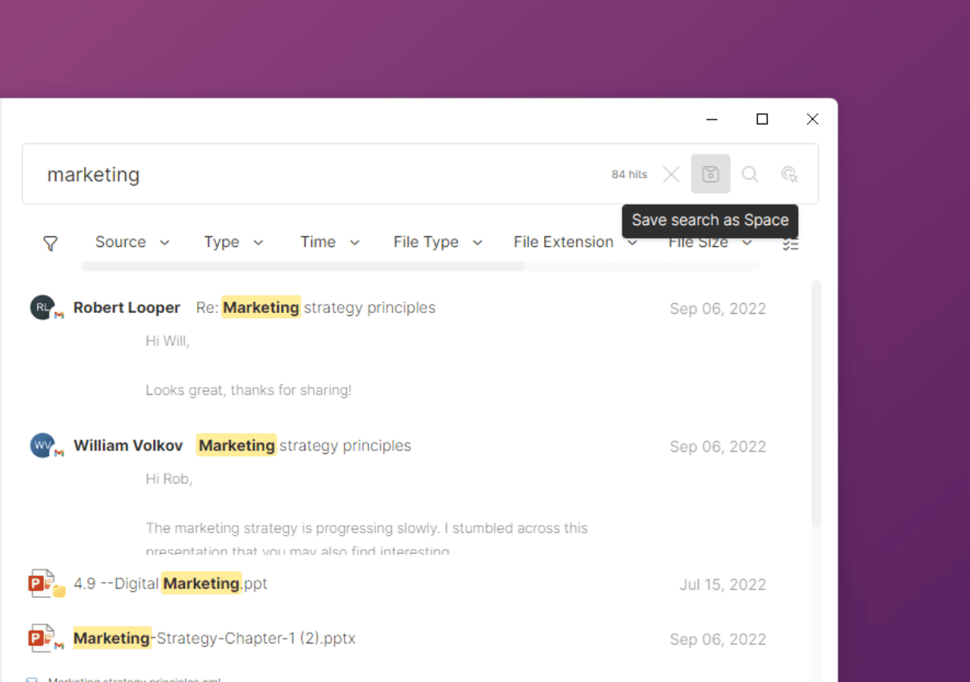Click sender name Robert Looper
Viewport: 970px width, 682px height.
point(127,308)
